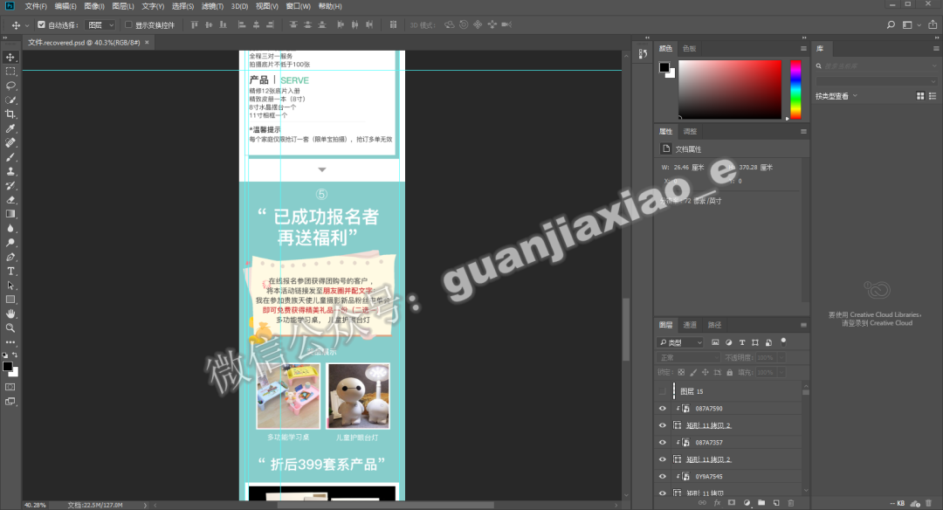
Task: Switch library to list view icon
Action: click(933, 96)
